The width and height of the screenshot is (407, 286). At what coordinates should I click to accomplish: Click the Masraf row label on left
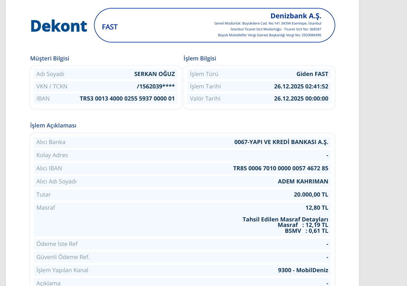point(46,208)
